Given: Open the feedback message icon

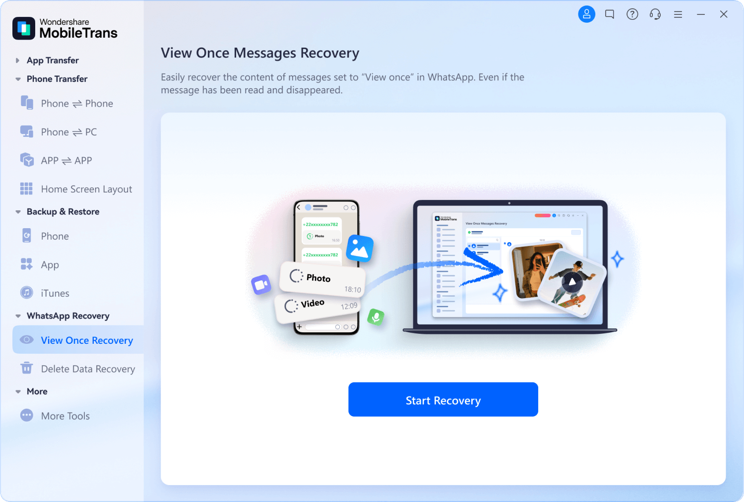Looking at the screenshot, I should pyautogui.click(x=610, y=14).
